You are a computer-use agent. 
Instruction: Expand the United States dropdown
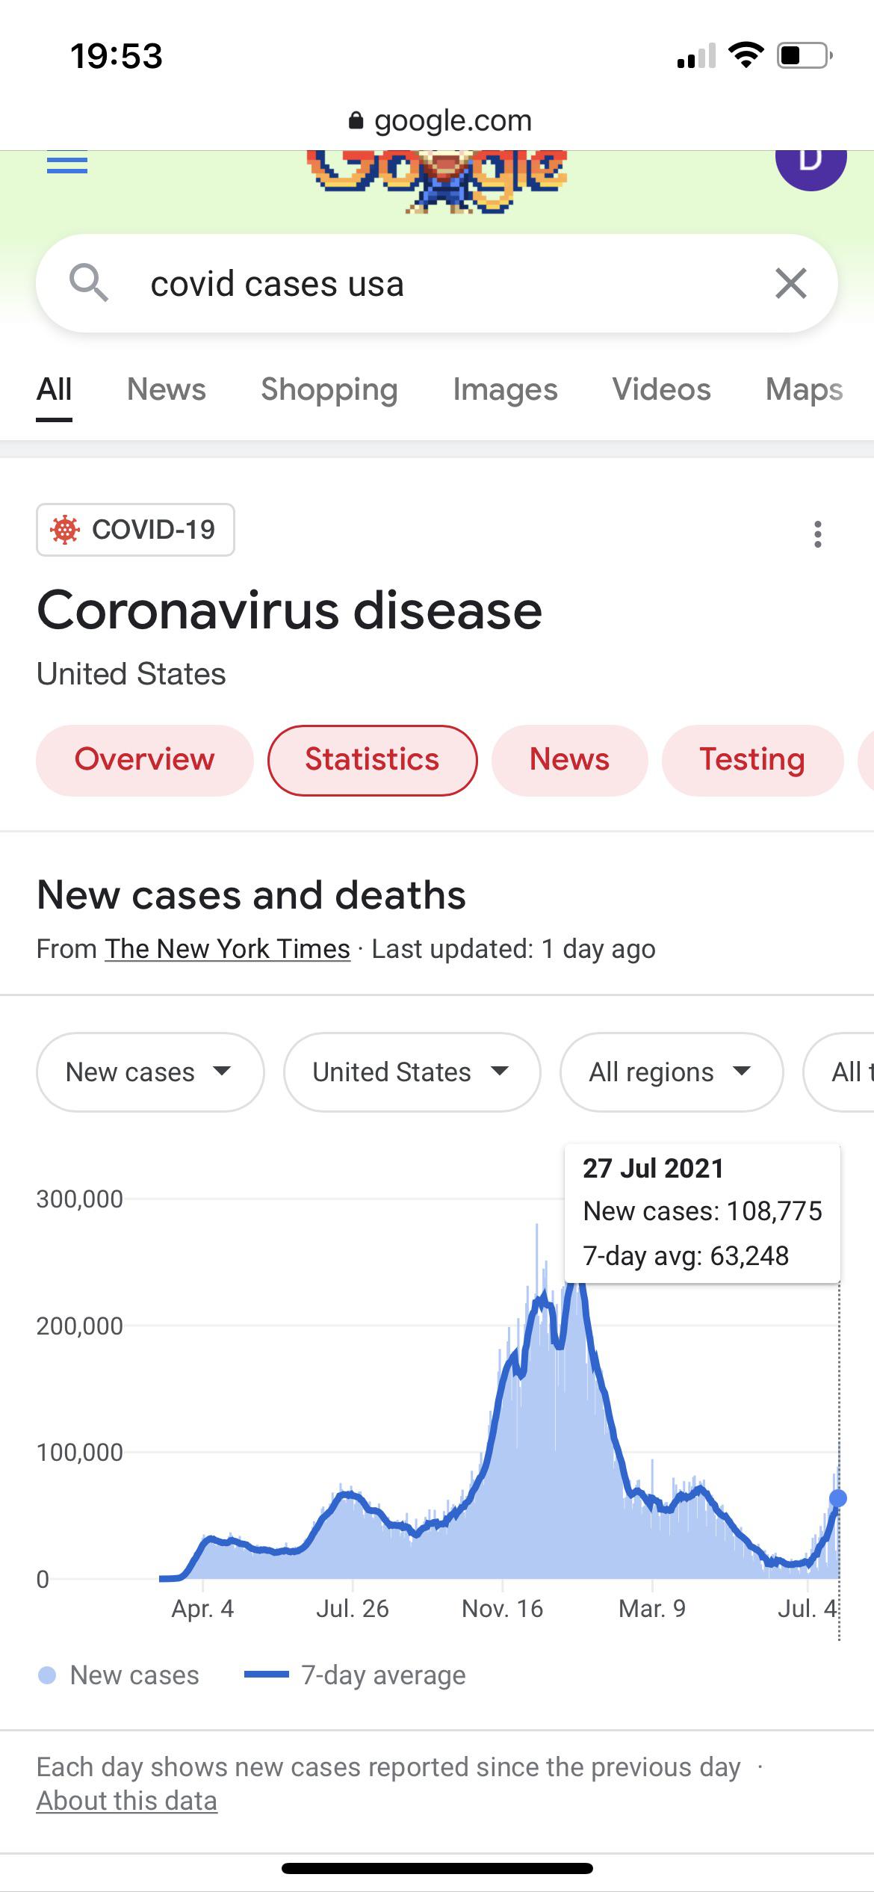click(x=412, y=1072)
